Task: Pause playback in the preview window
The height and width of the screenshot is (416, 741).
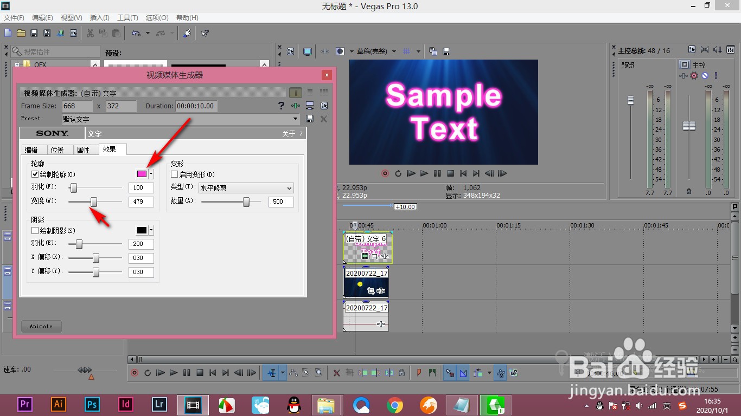Action: click(x=437, y=173)
